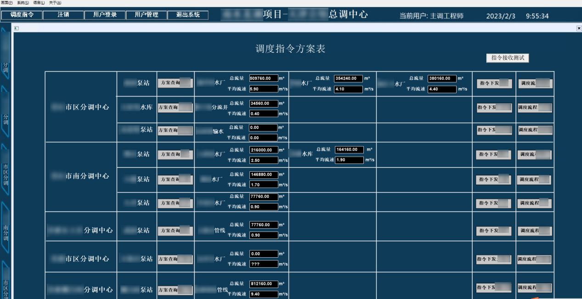Click the 指令接收测试 button
Viewport: 582px width, 299px height.
click(508, 58)
